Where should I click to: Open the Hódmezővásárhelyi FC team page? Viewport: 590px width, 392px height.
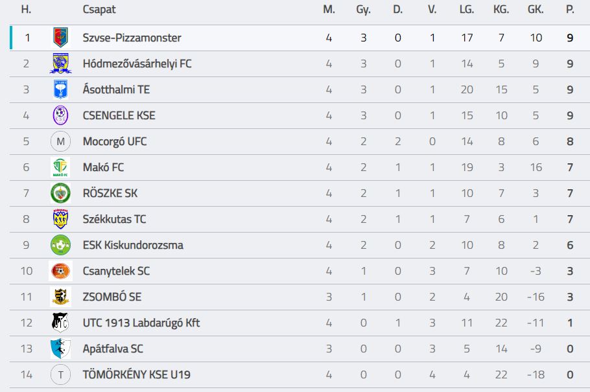click(137, 63)
